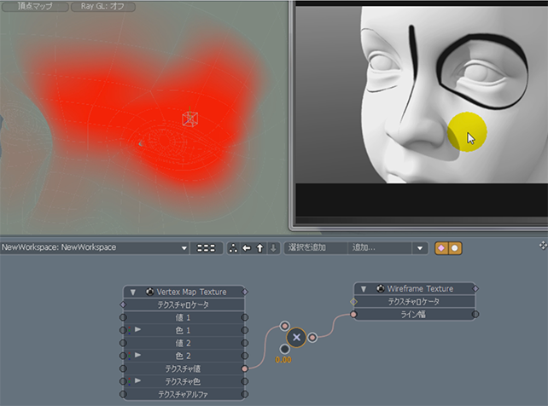Open the NewWorkspace dropdown
Image resolution: width=548 pixels, height=406 pixels.
184,248
